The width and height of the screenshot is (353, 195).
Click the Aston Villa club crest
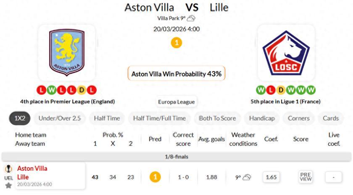click(x=67, y=53)
